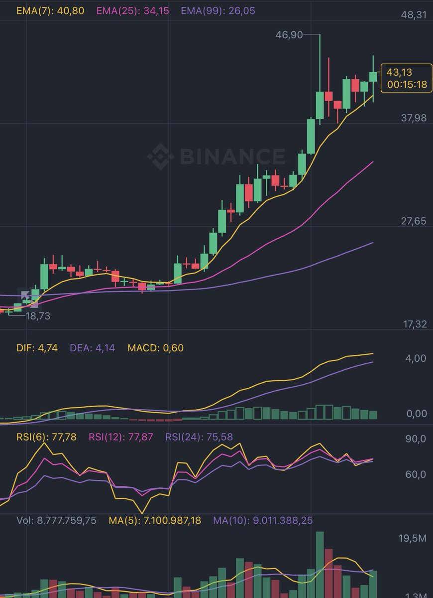Click the RSI(12): 77,87 label
433x598 pixels.
point(121,437)
